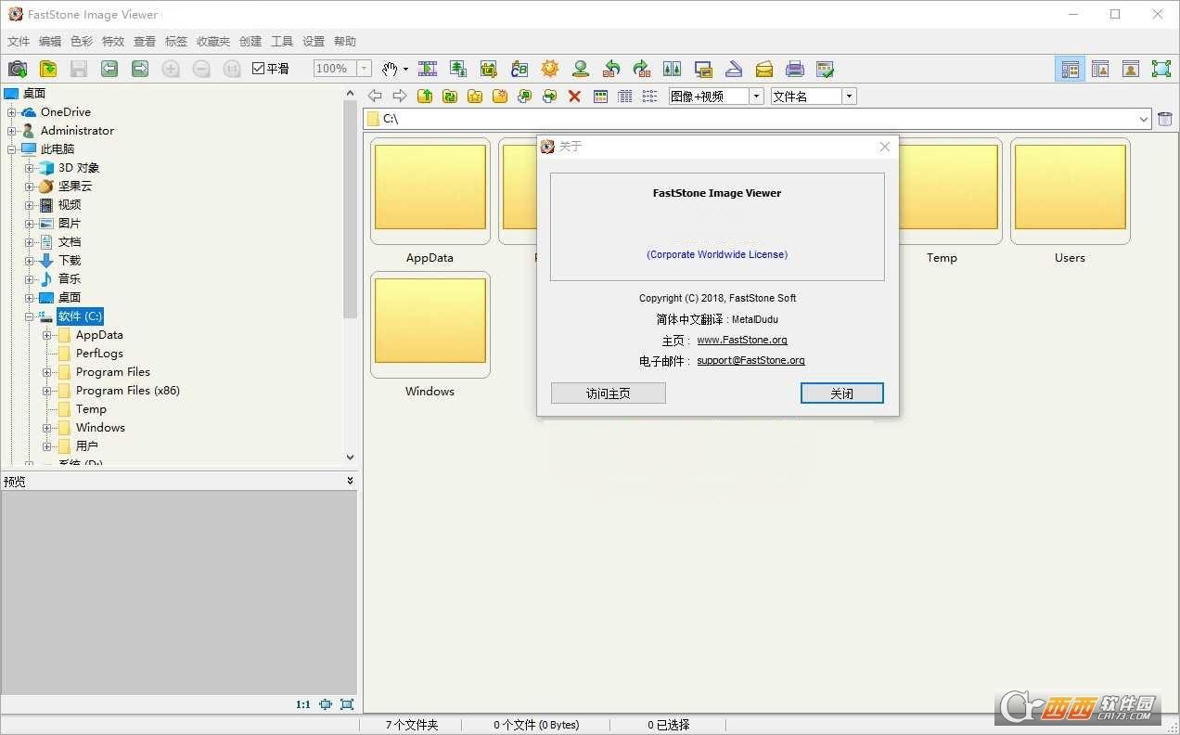Rotate image left 90 degrees
1180x735 pixels.
click(611, 69)
